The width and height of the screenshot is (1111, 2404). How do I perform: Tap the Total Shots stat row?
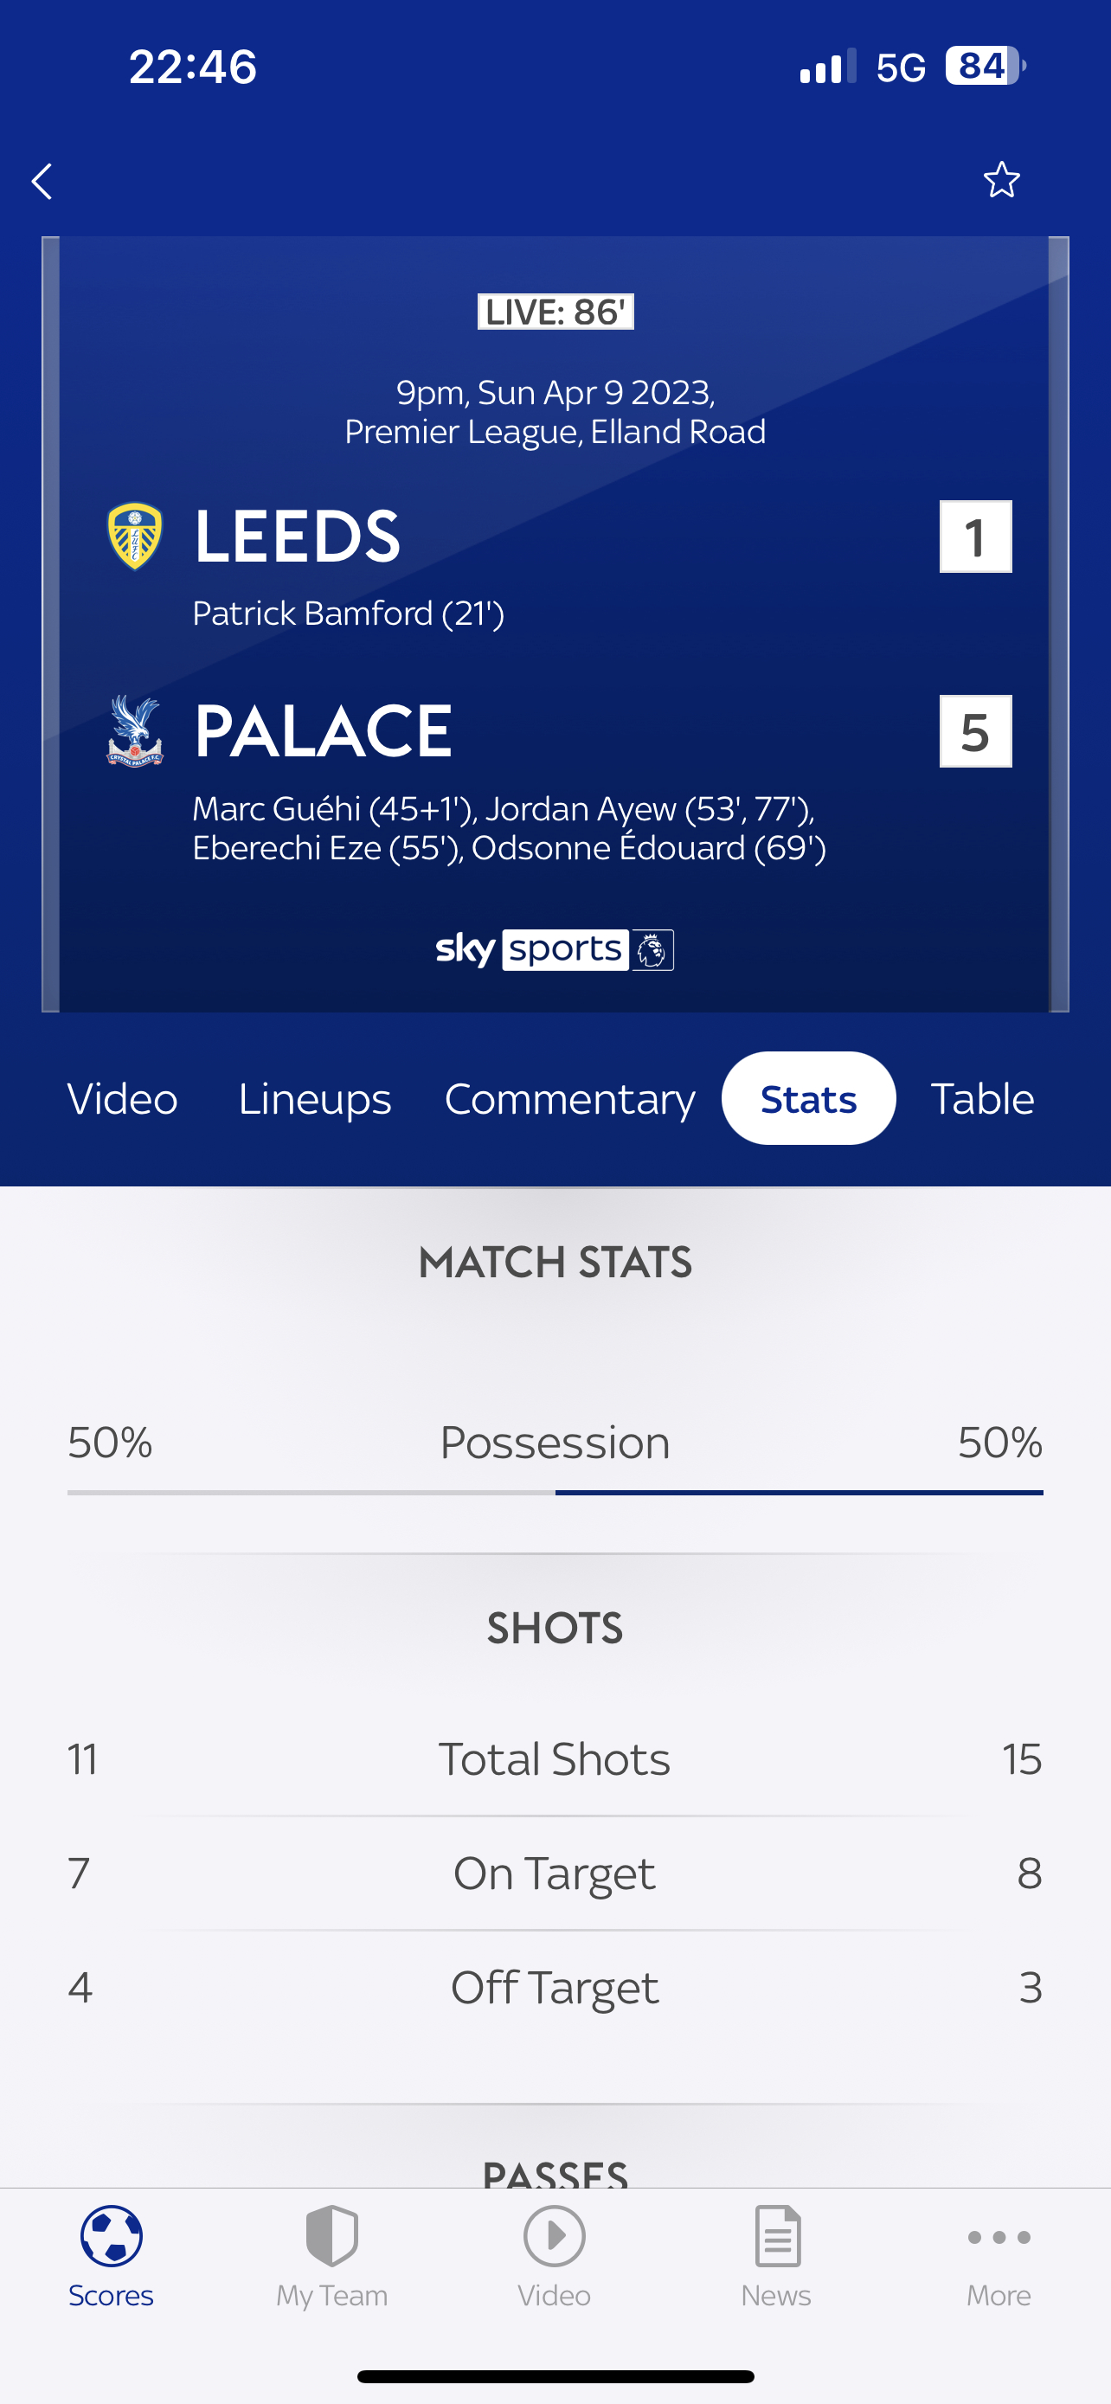(555, 1759)
